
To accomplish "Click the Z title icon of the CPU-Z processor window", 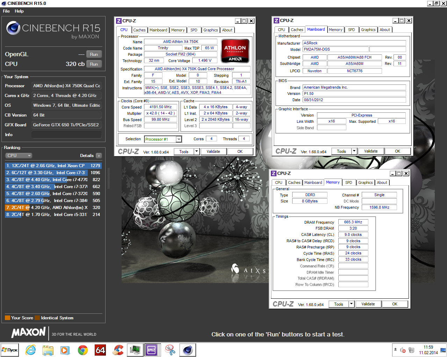I will click(119, 21).
